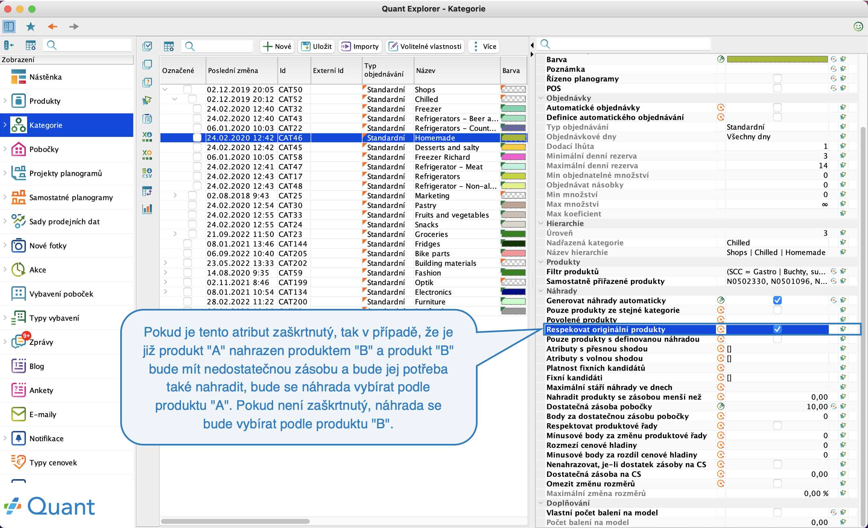The height and width of the screenshot is (528, 868).
Task: Collapse the Shops tree node
Action: coord(165,89)
